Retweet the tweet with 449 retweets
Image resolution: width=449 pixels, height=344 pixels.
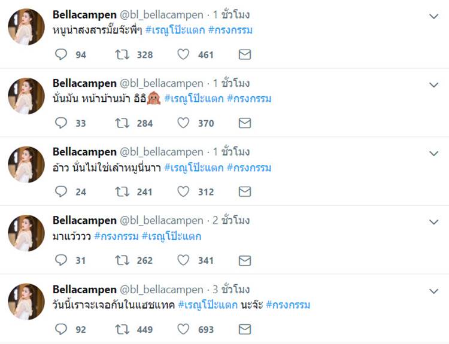[x=122, y=329]
